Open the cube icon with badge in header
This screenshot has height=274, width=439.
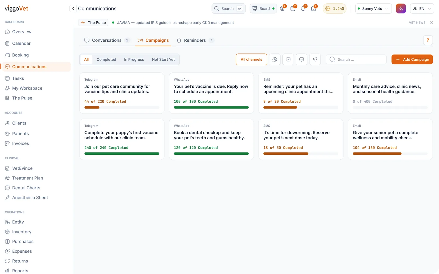[283, 9]
